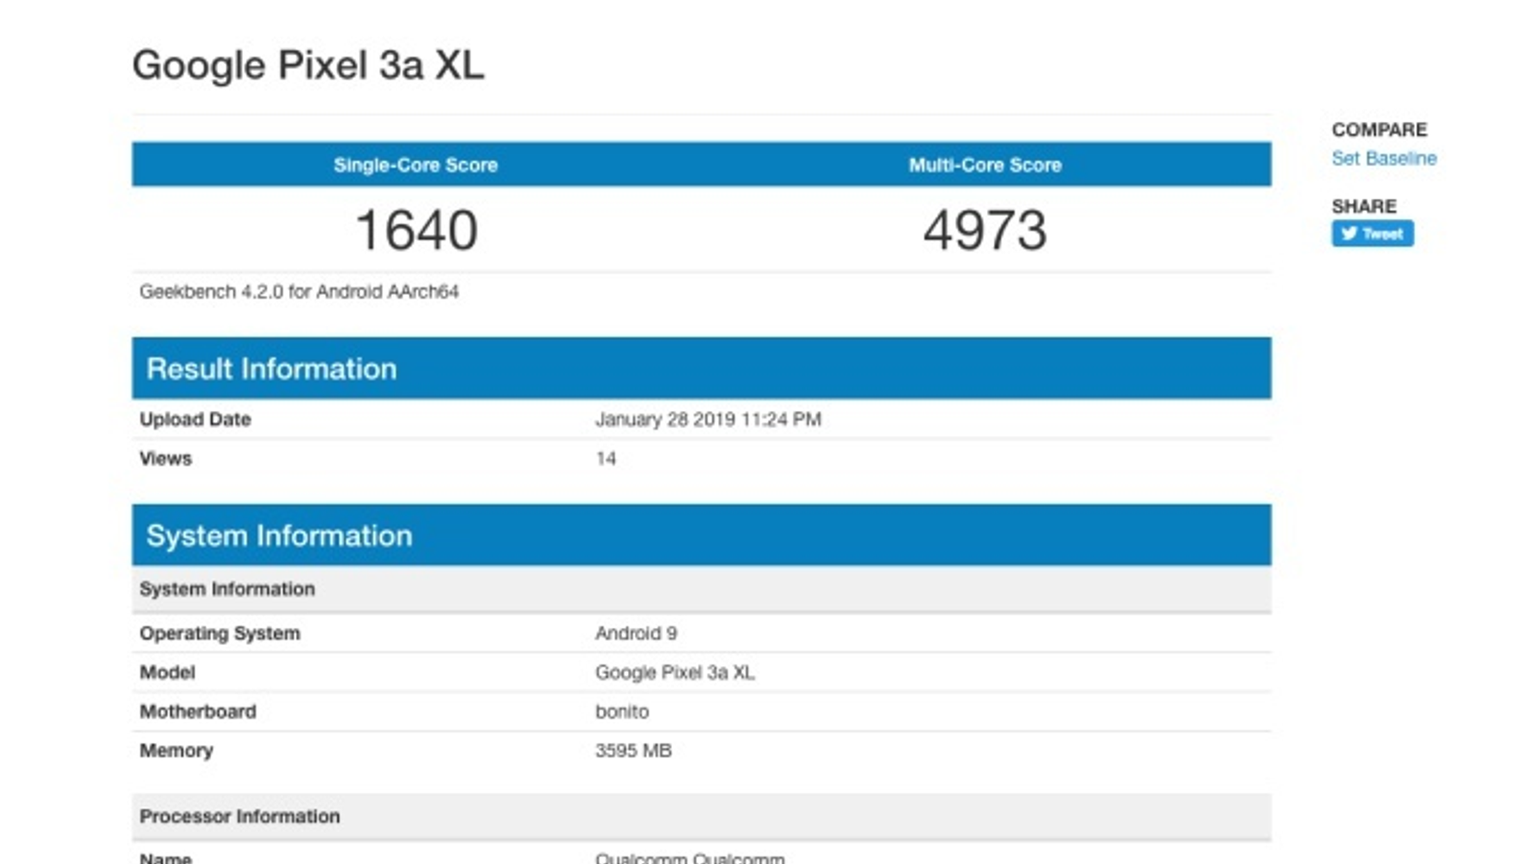Click the Single-Core Score header
The image size is (1536, 864).
(x=416, y=165)
